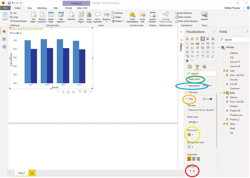Screen dimensions: 250x178
Task: Switch to the Modeling ribbon tab
Action: click(42, 8)
